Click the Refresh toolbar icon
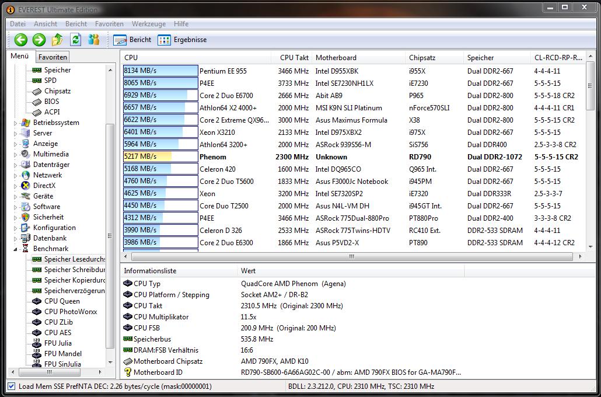The image size is (601, 397). [x=75, y=40]
